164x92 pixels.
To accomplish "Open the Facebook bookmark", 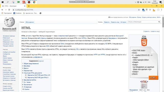I will pos(17,13).
